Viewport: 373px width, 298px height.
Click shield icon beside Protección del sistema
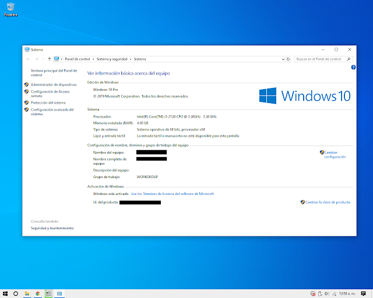coord(27,102)
